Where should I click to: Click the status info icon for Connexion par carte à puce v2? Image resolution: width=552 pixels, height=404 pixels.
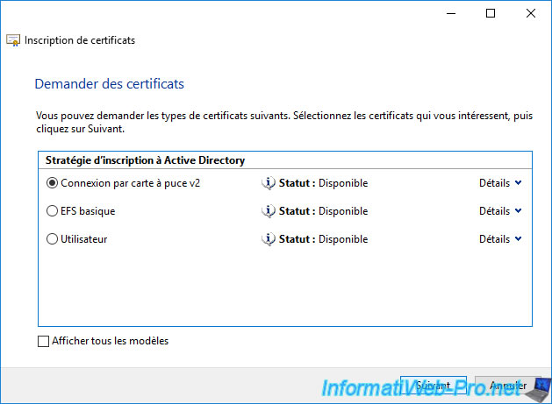[269, 183]
